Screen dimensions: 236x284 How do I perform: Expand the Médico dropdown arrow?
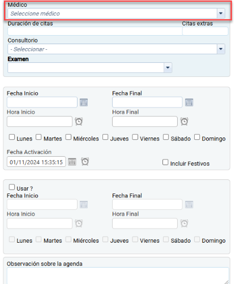coord(221,14)
